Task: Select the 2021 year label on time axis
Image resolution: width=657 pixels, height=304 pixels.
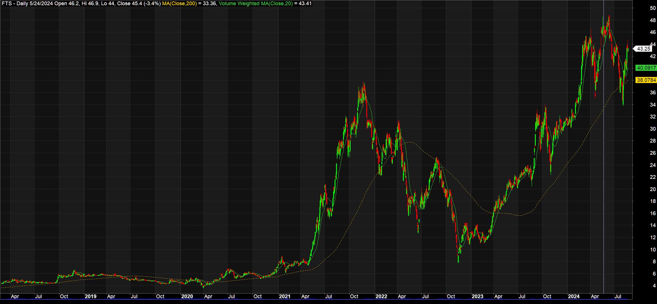Action: pyautogui.click(x=285, y=296)
